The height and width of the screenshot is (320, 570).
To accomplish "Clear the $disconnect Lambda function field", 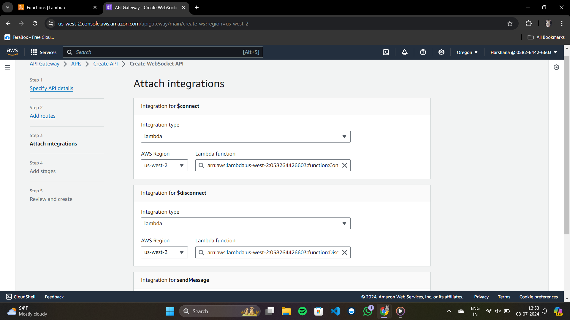I will coord(344,252).
